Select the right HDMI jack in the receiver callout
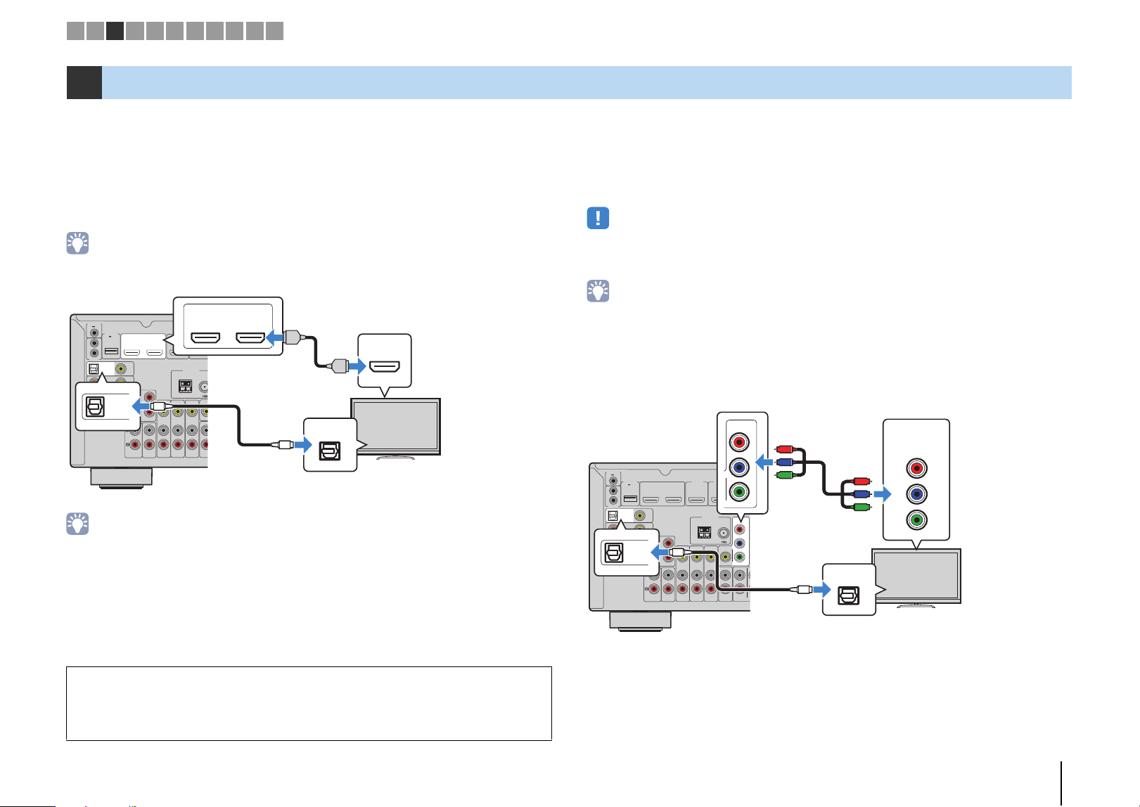The width and height of the screenshot is (1140, 807). (250, 339)
